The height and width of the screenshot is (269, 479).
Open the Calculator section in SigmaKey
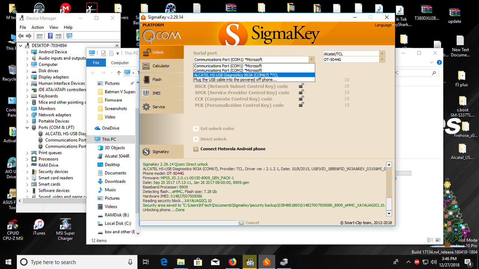[x=162, y=66]
